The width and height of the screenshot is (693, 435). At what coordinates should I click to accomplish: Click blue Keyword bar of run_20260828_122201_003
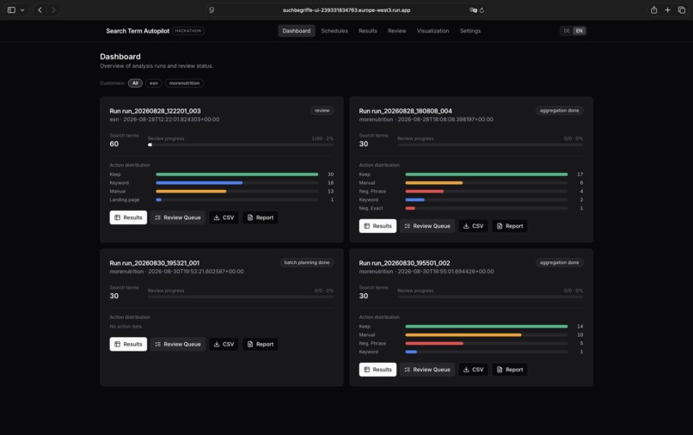[x=199, y=182]
